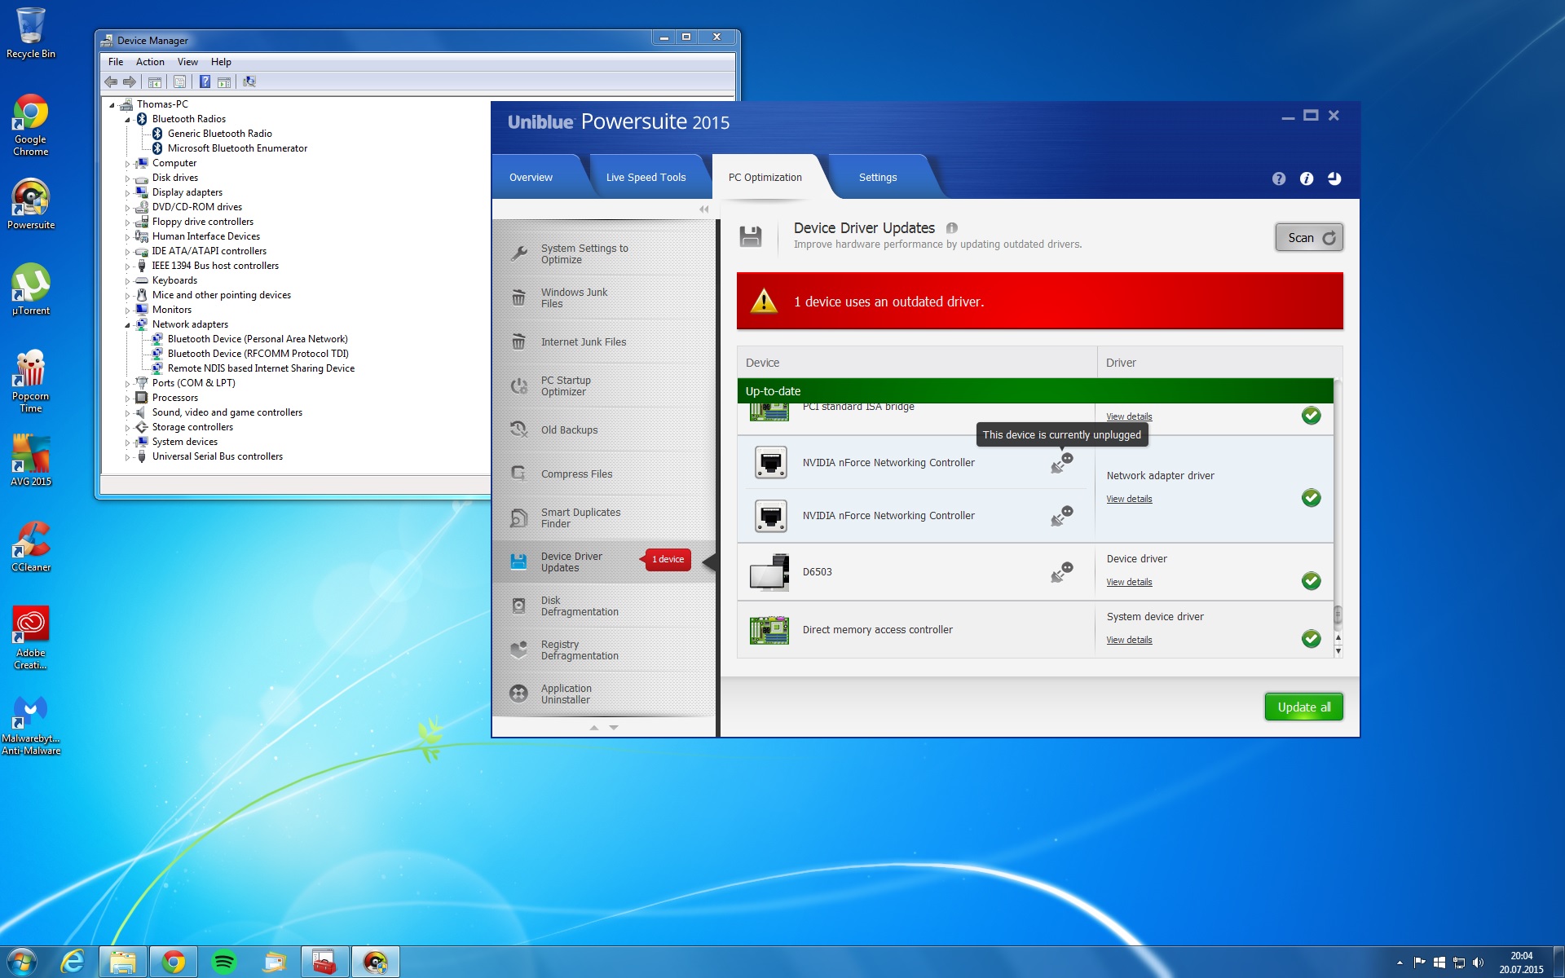
Task: Select Registry Defragmentation in sidebar
Action: pyautogui.click(x=603, y=650)
